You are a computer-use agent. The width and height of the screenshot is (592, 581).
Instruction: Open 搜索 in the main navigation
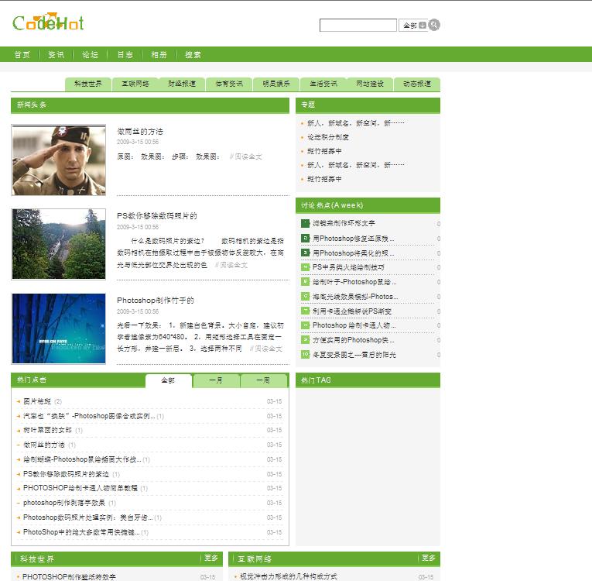pyautogui.click(x=193, y=55)
